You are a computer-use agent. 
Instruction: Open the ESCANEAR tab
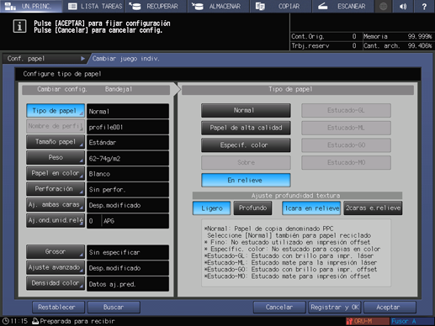[342, 6]
